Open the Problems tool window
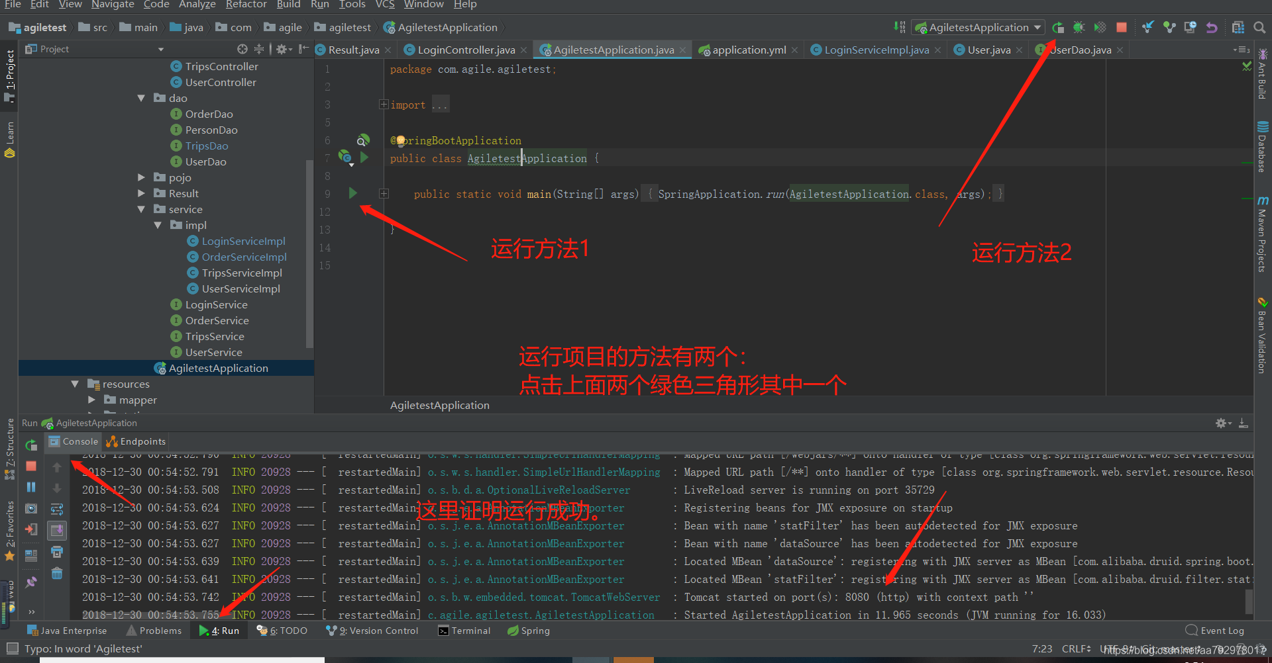The height and width of the screenshot is (663, 1272). point(154,631)
